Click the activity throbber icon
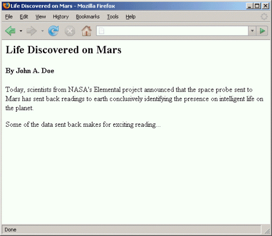 coord(264,17)
